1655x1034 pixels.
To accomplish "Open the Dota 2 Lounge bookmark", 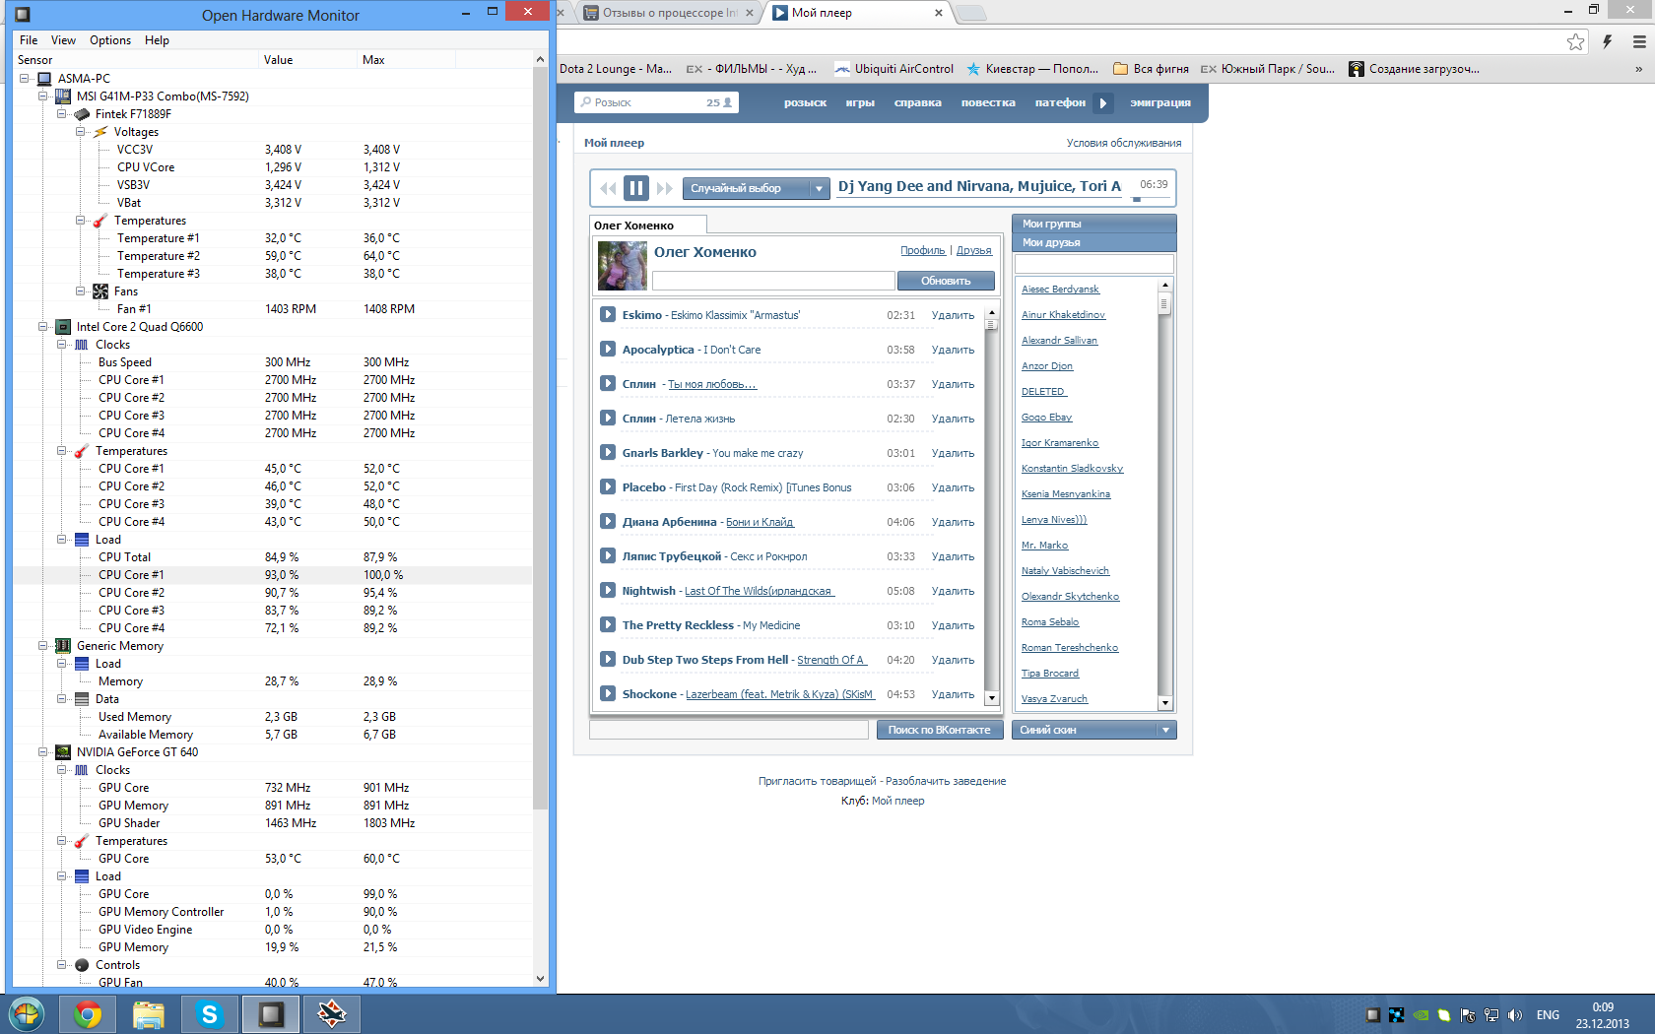I will point(616,69).
